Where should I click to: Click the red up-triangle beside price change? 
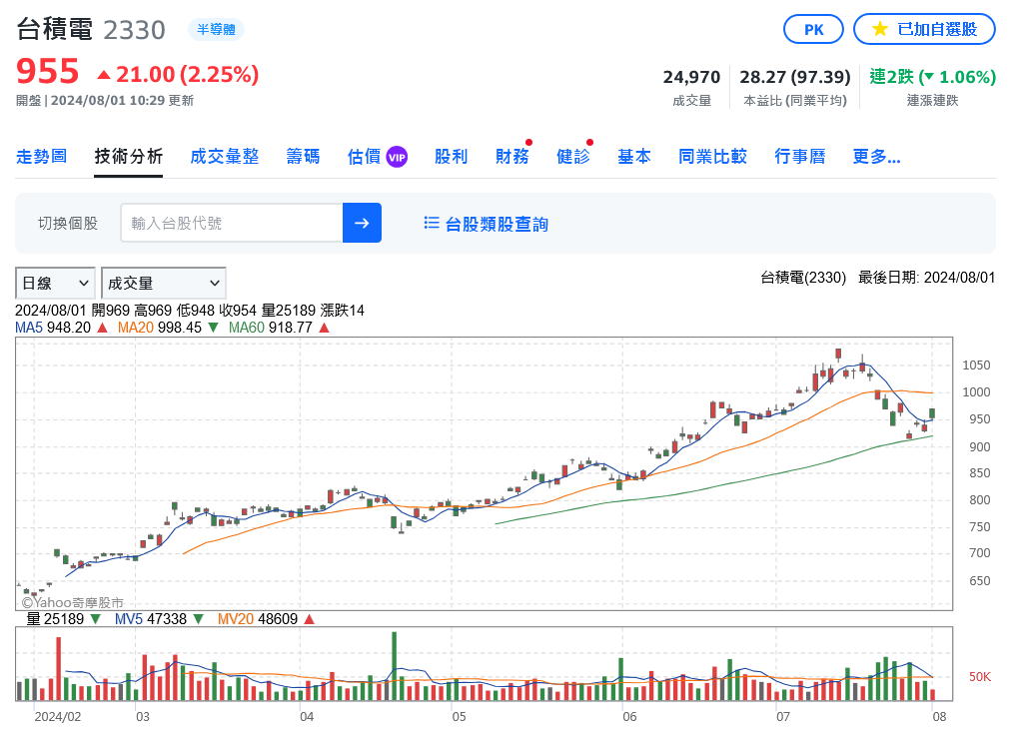coord(104,75)
